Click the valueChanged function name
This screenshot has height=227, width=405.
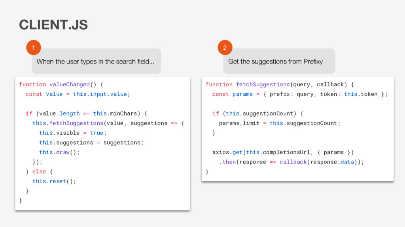click(70, 84)
